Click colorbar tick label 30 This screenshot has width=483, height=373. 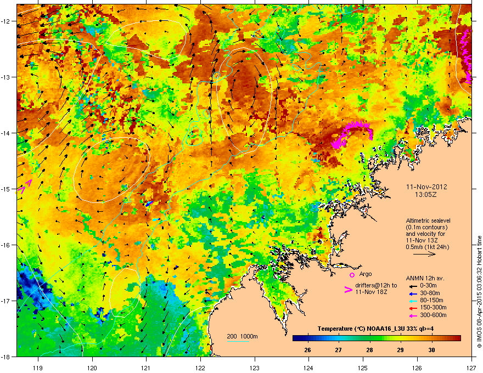[x=431, y=350]
